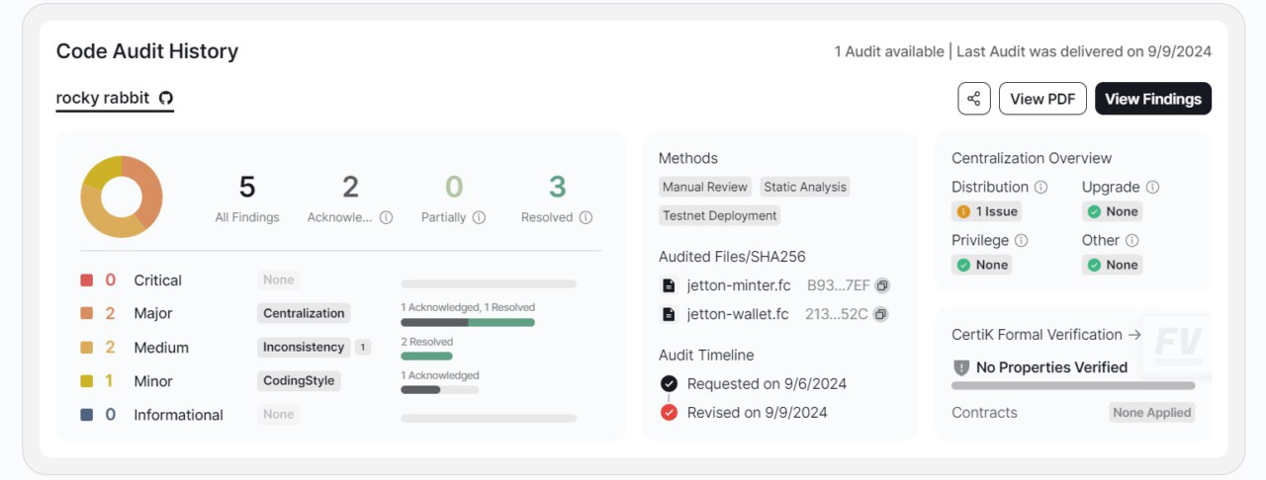Click the share icon button
This screenshot has height=480, width=1266.
pos(974,99)
